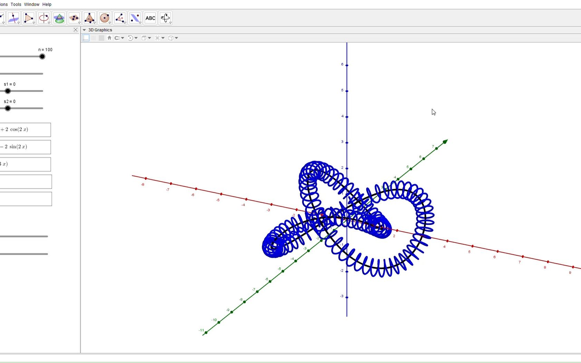581x363 pixels.
Task: Open the Window menu
Action: 31,4
